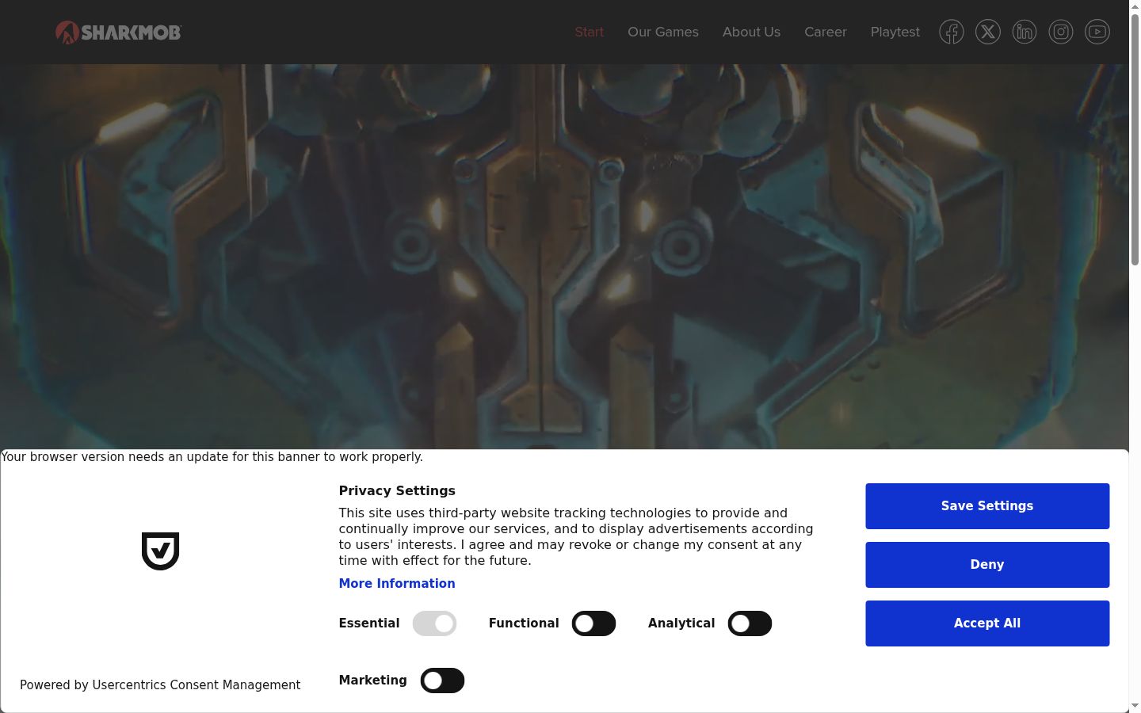Toggle the Essential cookies switch
This screenshot has height=713, width=1141.
coord(435,623)
